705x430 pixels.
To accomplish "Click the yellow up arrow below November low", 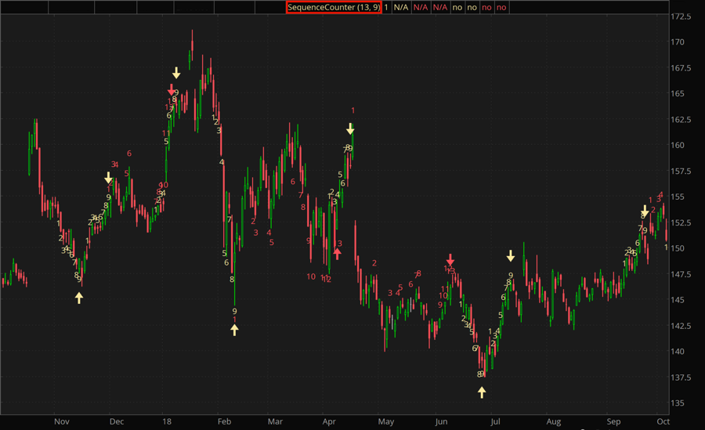I will pyautogui.click(x=78, y=297).
